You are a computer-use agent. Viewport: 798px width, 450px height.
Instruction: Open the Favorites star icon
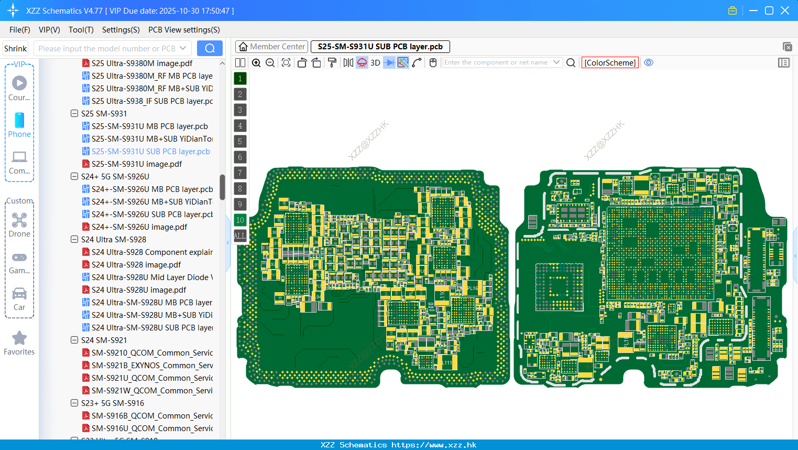19,343
